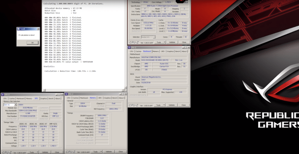Open the Memory tab in the Mainboard window
The width and height of the screenshot is (299, 154).
(x=156, y=51)
